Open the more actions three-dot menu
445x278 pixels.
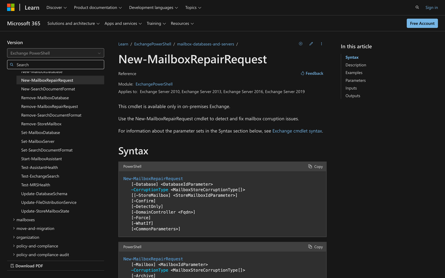pos(321,44)
